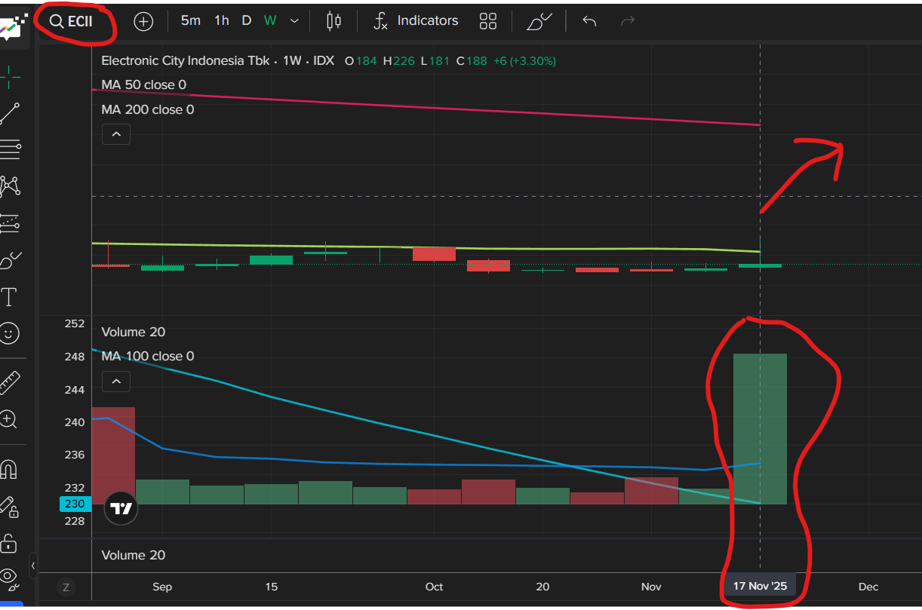The image size is (922, 610).
Task: Select the Text annotation tool
Action: pyautogui.click(x=10, y=296)
